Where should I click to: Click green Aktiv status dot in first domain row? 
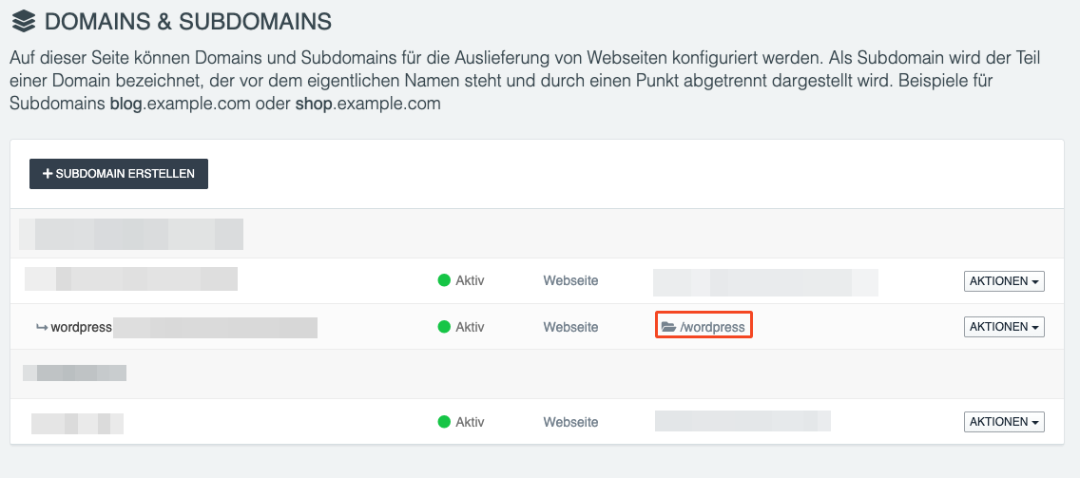[444, 280]
